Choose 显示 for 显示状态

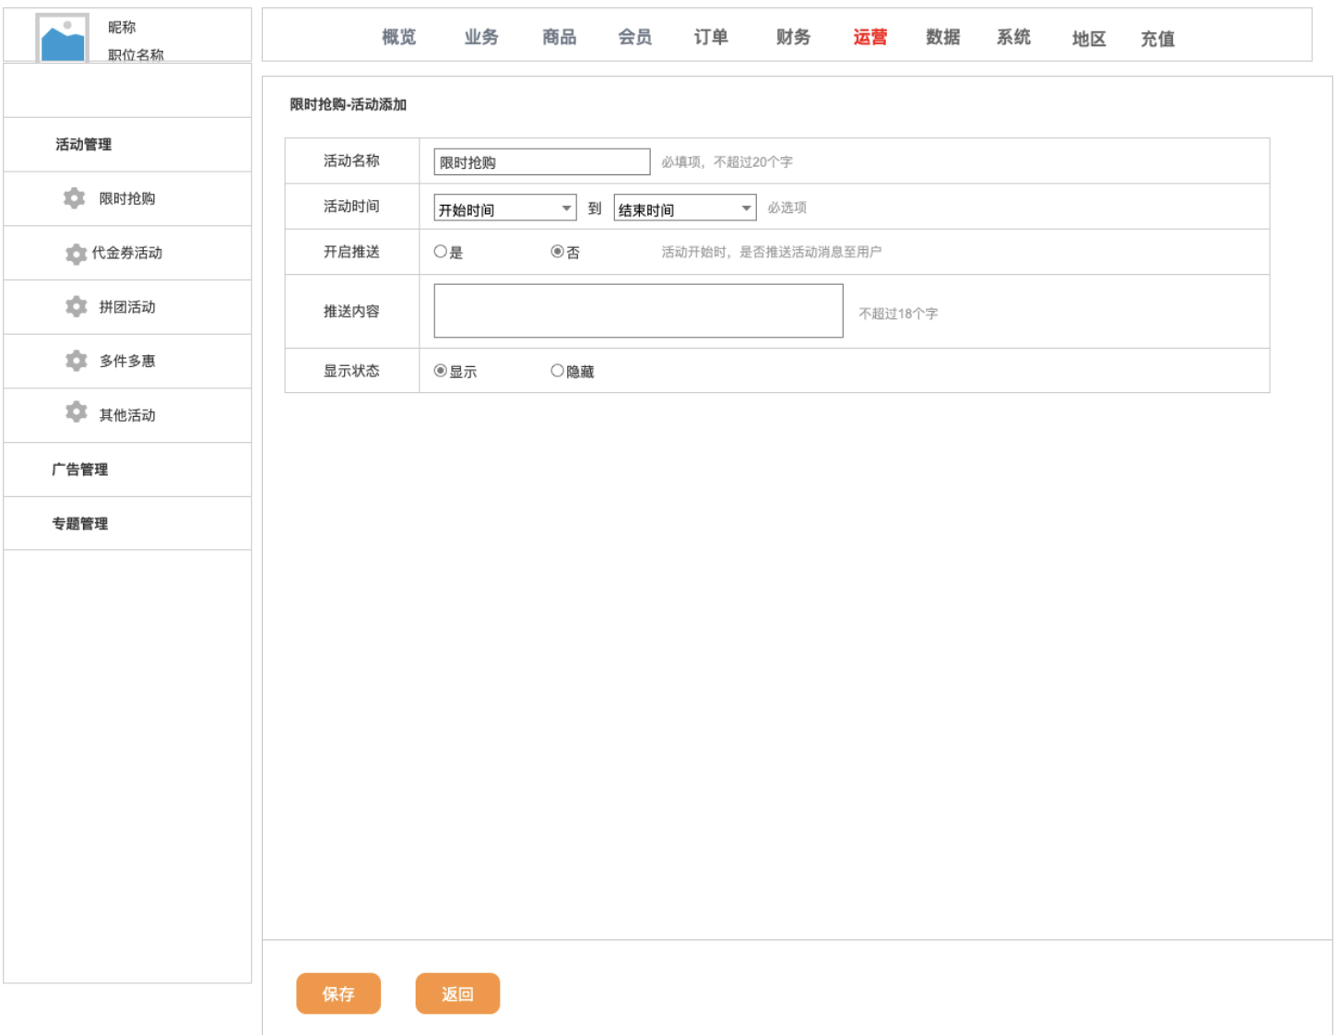[441, 371]
